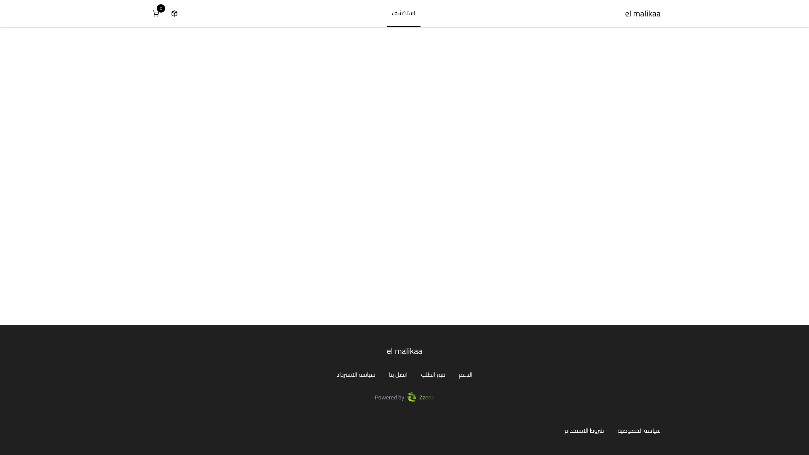Open the تتبع الطلب footer link

433,375
